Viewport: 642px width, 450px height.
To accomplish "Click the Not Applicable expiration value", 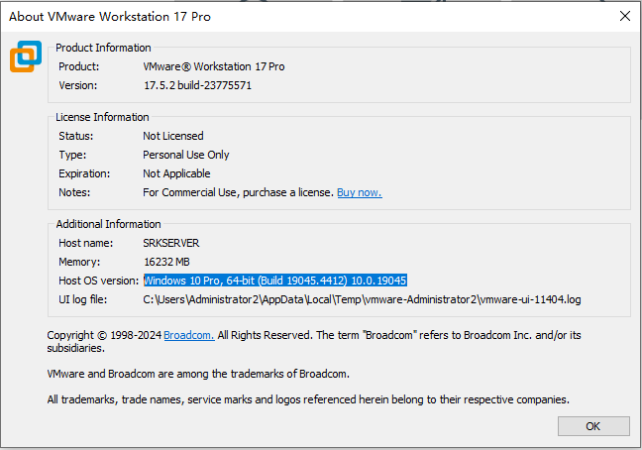I will tap(176, 173).
